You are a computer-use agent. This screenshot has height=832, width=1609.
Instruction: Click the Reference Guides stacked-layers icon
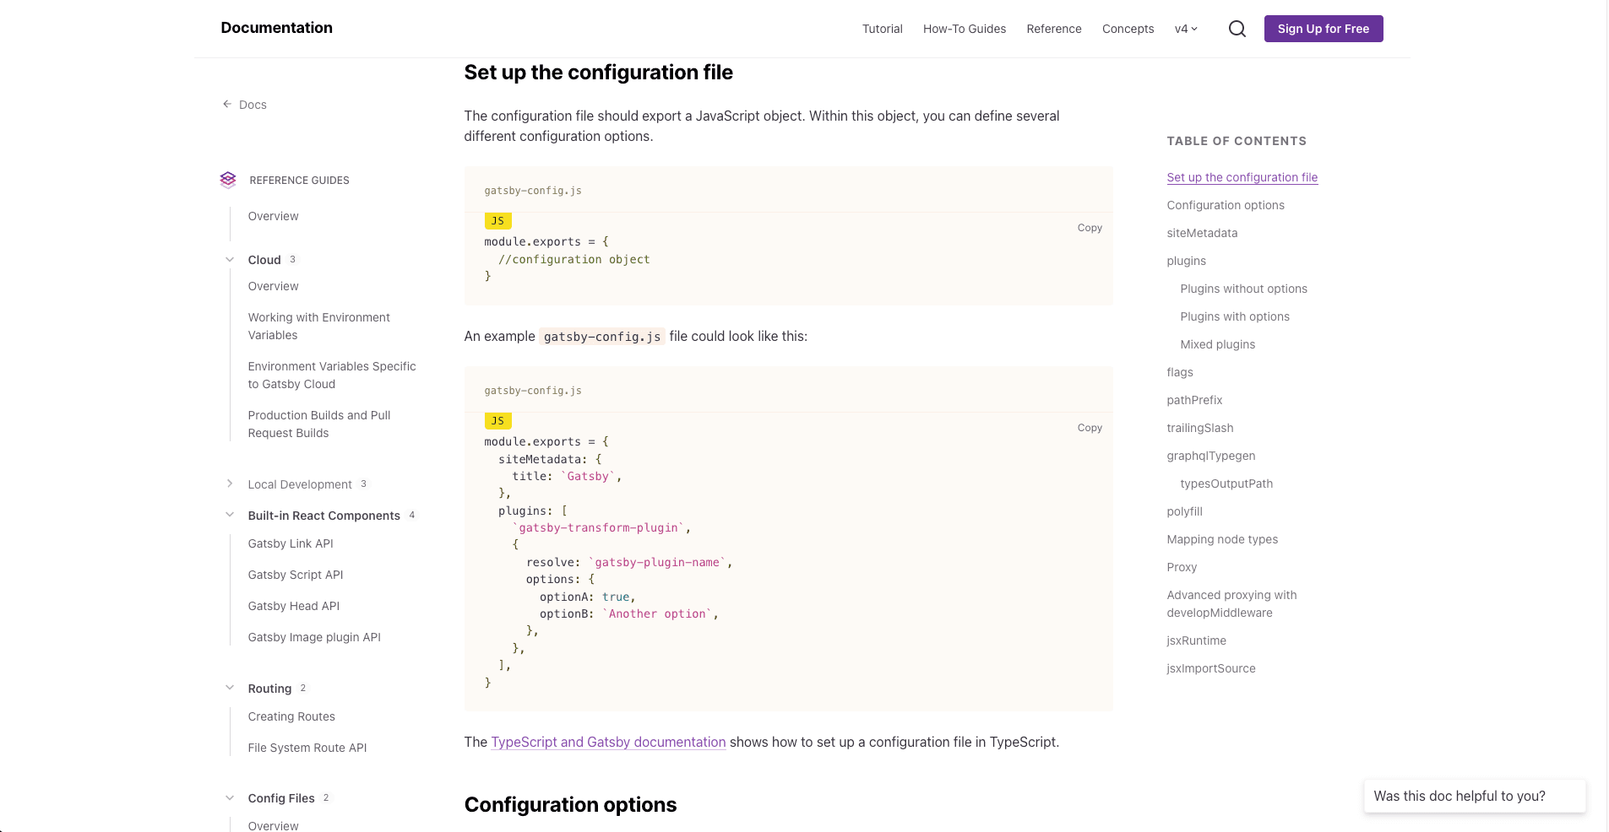coord(227,179)
